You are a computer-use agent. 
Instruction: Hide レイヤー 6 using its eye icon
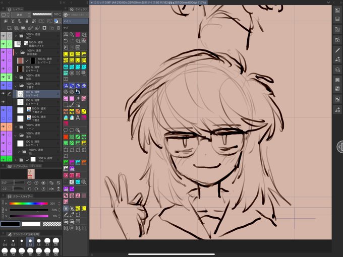[4, 94]
